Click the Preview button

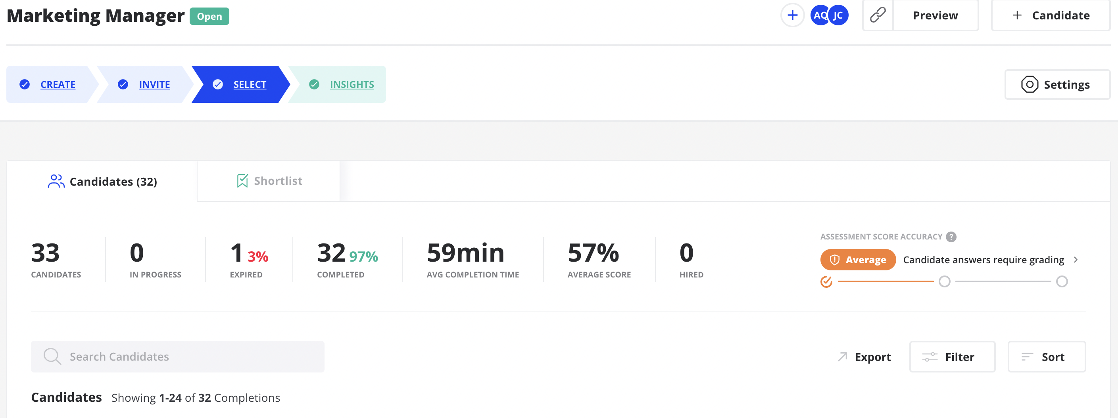[935, 15]
